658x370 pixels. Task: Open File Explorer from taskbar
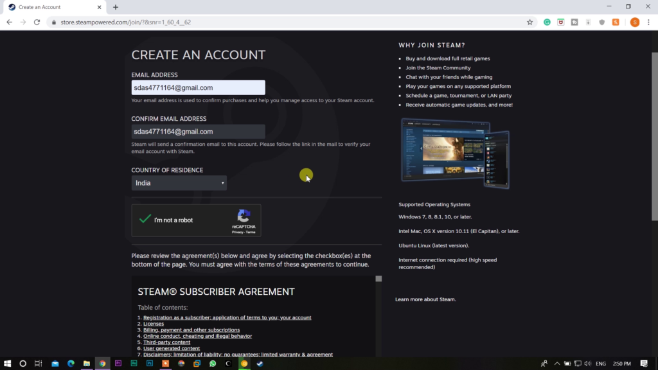pos(87,364)
